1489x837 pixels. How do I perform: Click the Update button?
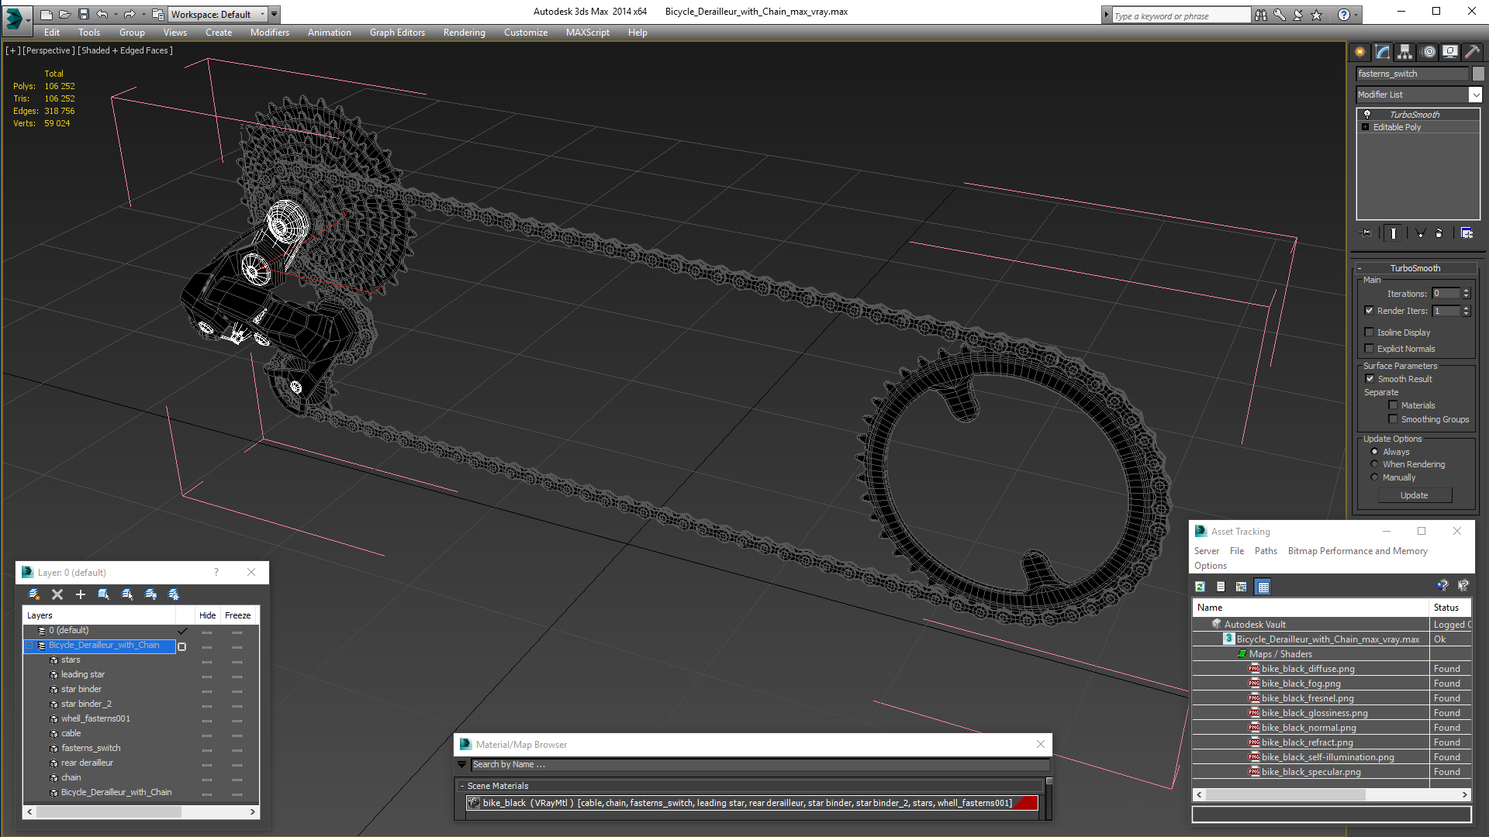[1414, 495]
